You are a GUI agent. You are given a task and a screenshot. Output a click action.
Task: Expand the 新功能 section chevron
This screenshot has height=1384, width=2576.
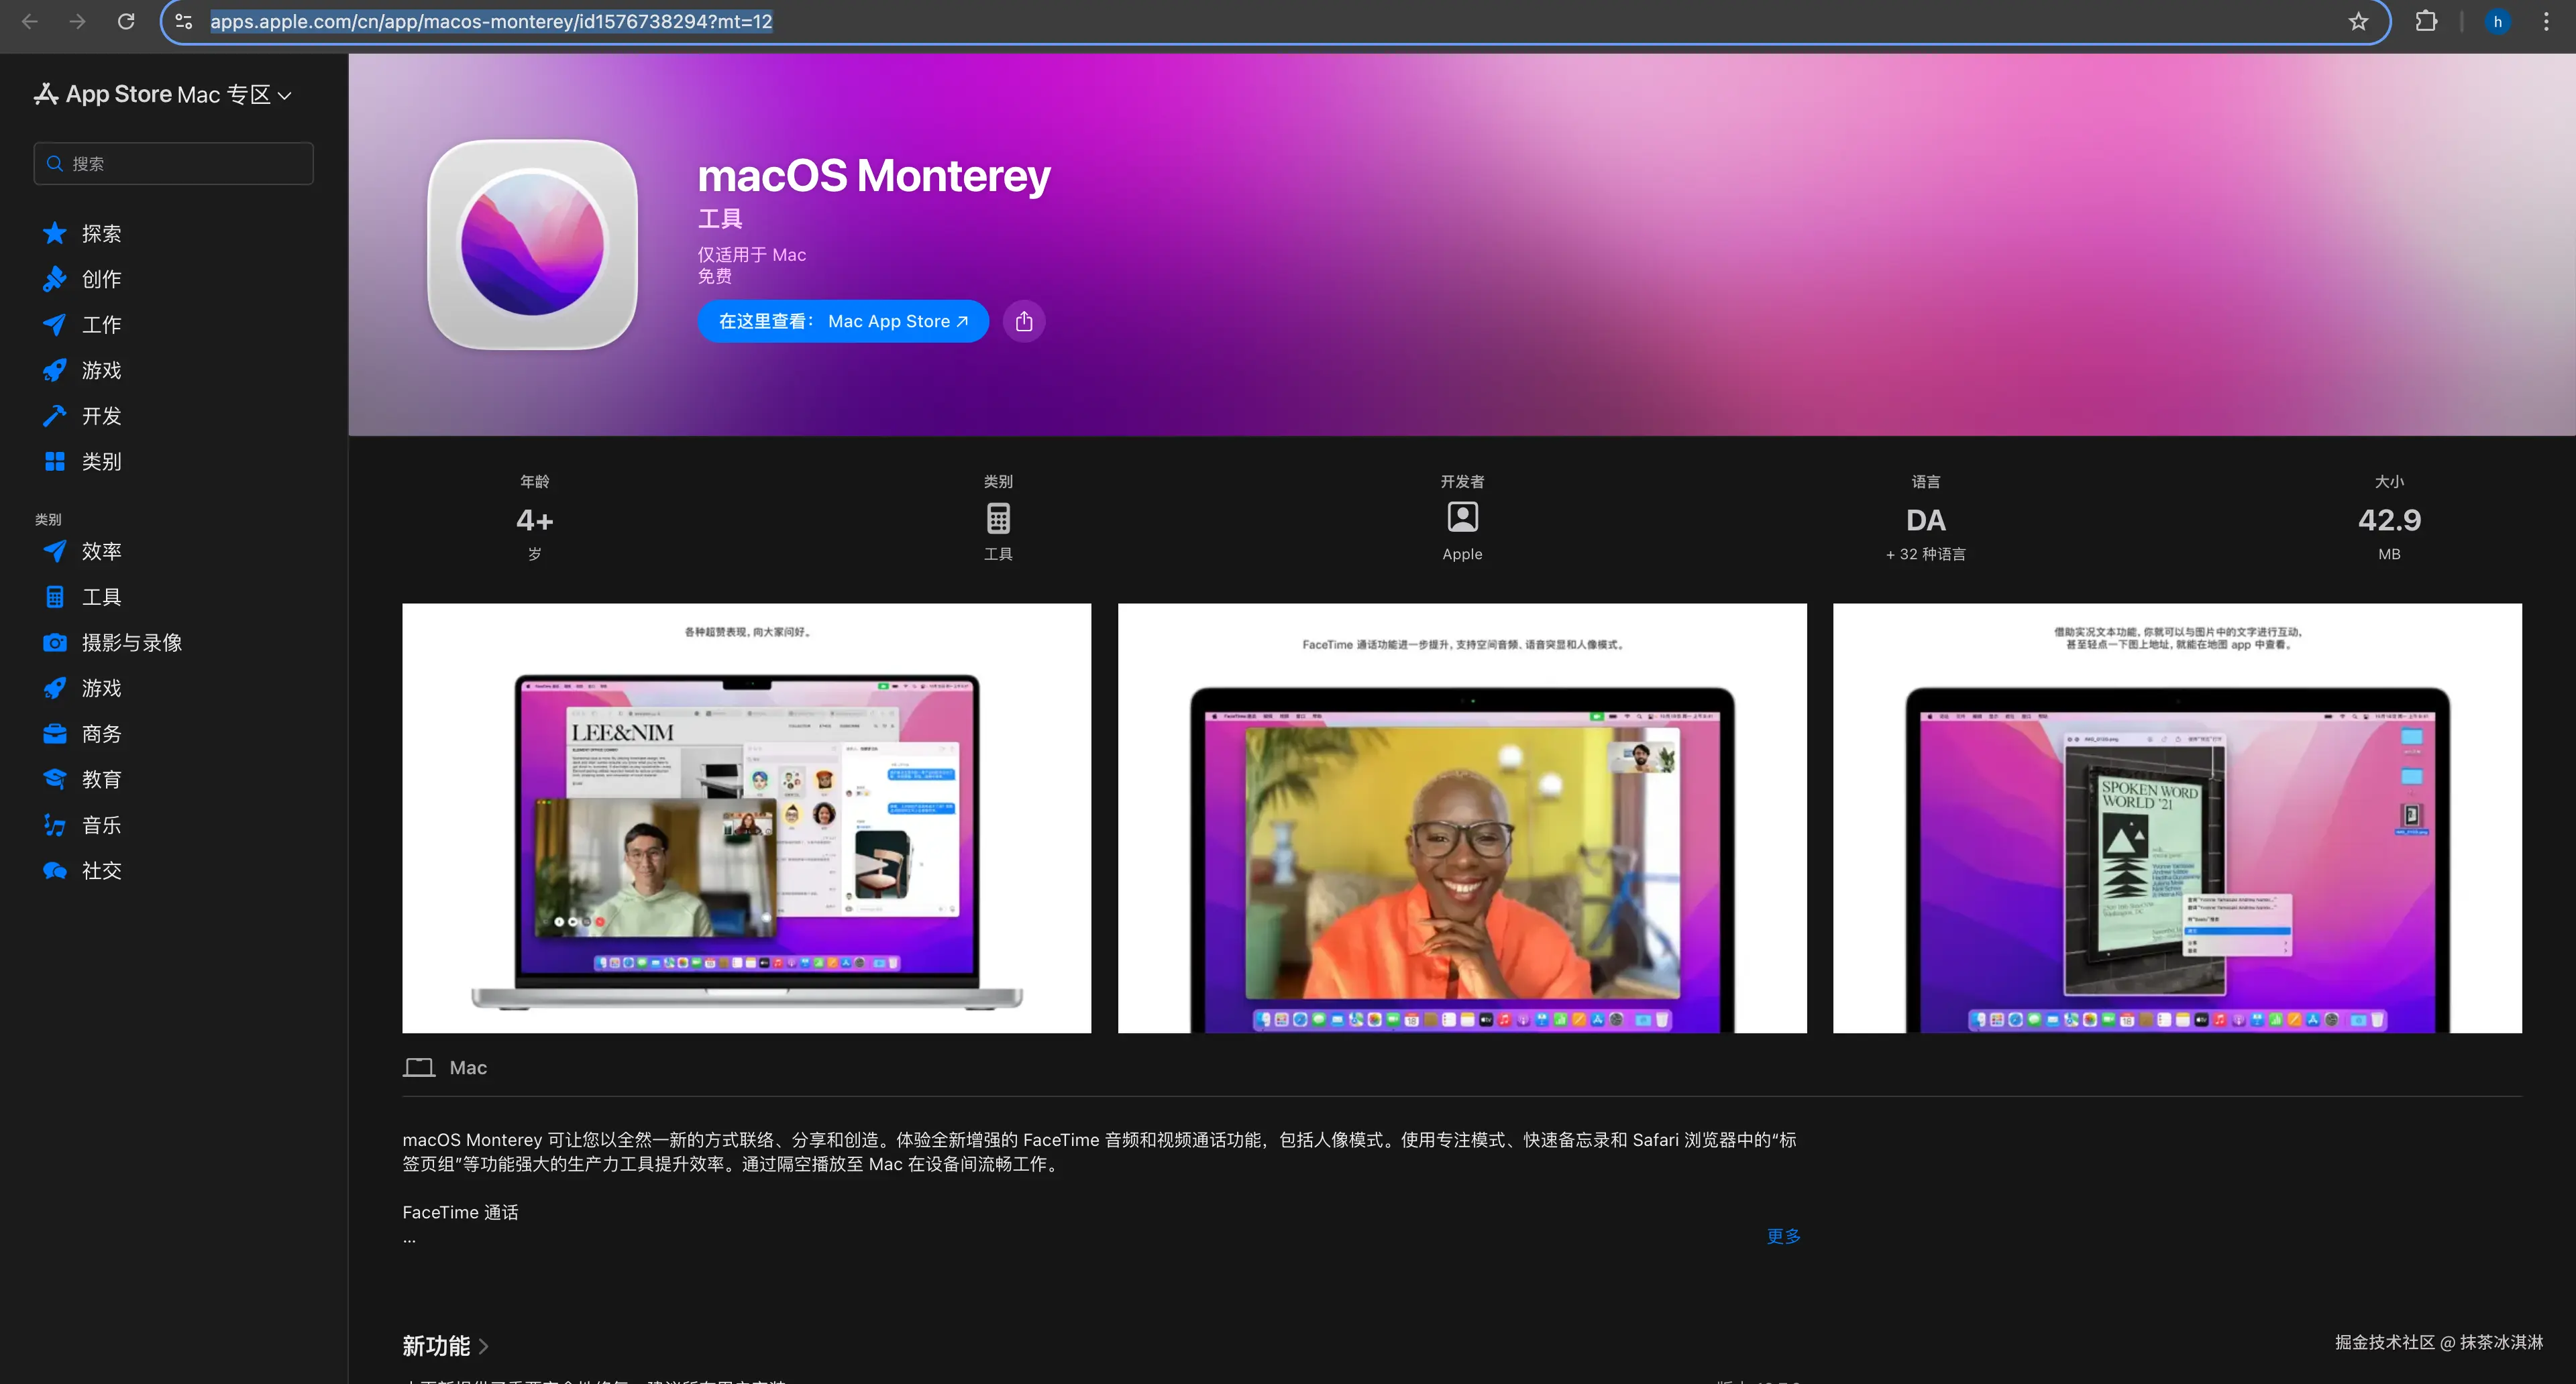coord(483,1346)
